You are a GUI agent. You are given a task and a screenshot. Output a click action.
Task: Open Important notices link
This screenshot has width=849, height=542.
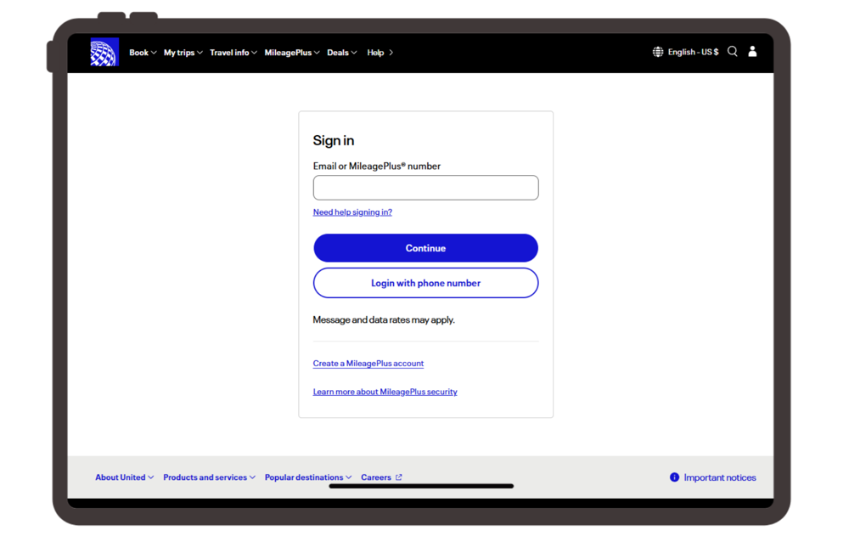720,477
